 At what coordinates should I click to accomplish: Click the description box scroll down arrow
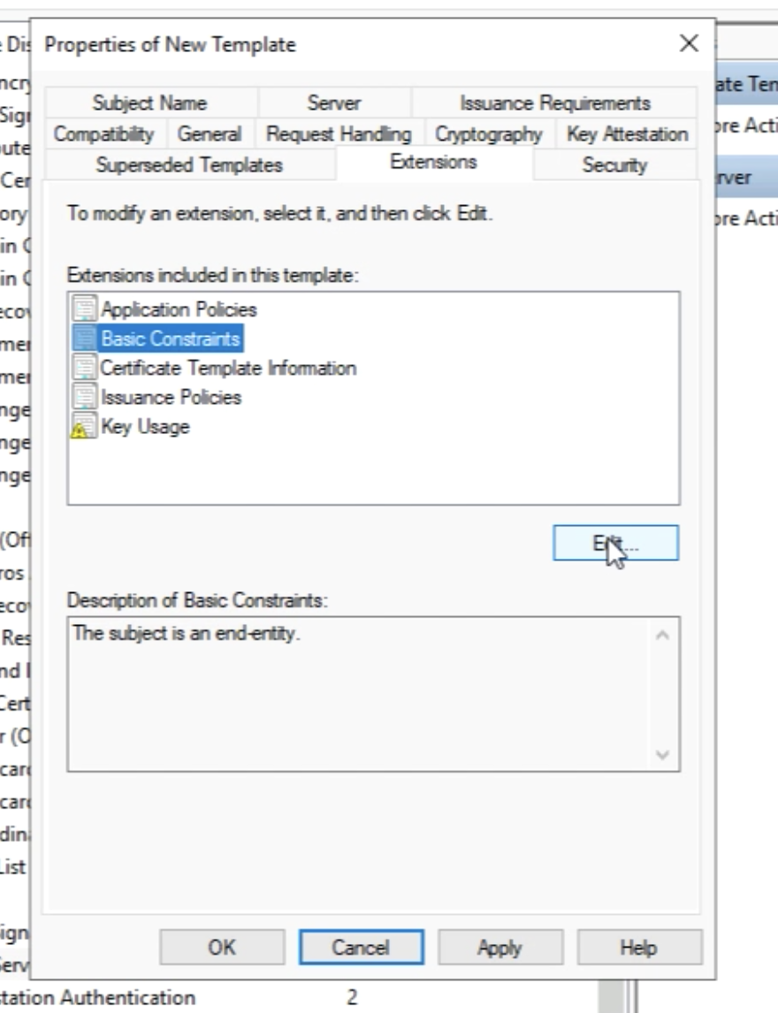(x=663, y=756)
